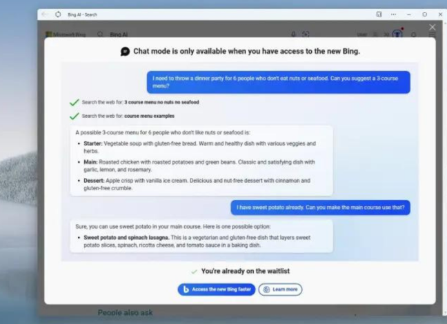Click the browser back arrow
This screenshot has height=324, width=447.
pos(44,14)
